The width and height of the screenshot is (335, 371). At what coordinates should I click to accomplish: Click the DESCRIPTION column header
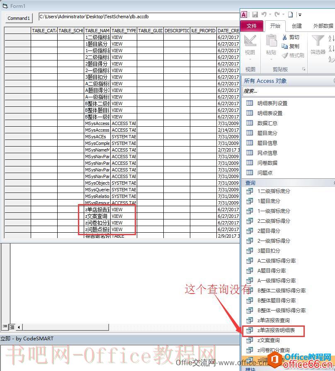pyautogui.click(x=177, y=31)
